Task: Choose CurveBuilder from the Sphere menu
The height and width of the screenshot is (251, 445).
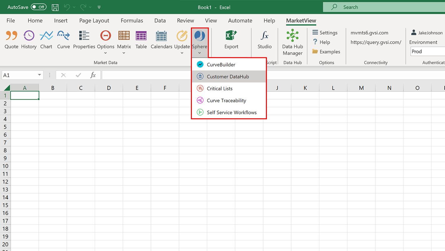Action: tap(229, 65)
